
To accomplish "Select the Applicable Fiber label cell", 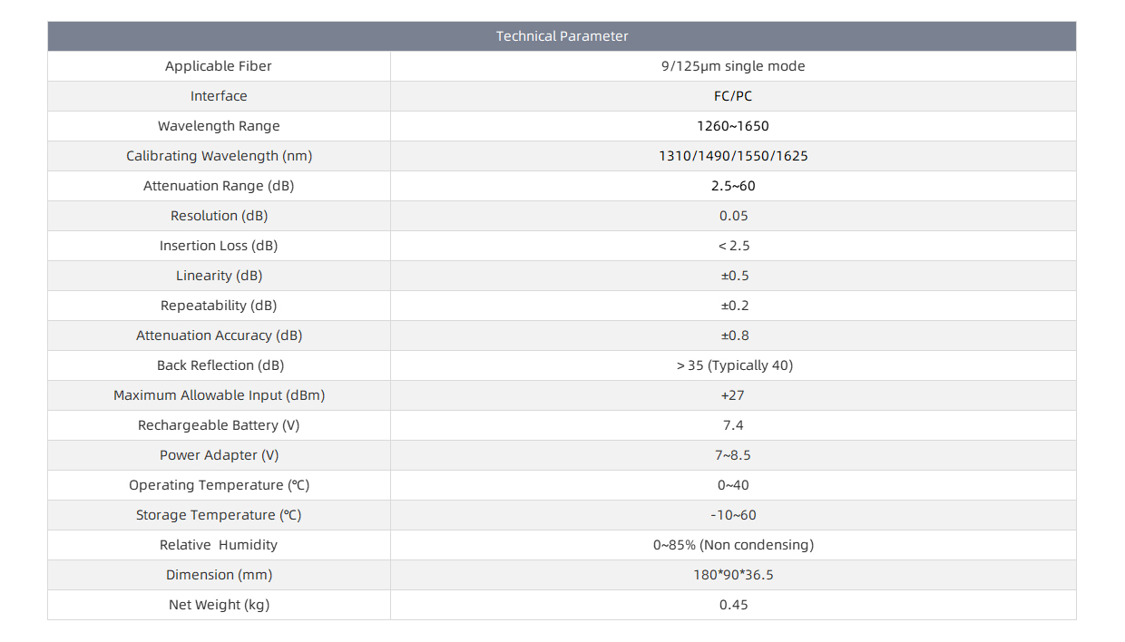I will [x=219, y=66].
